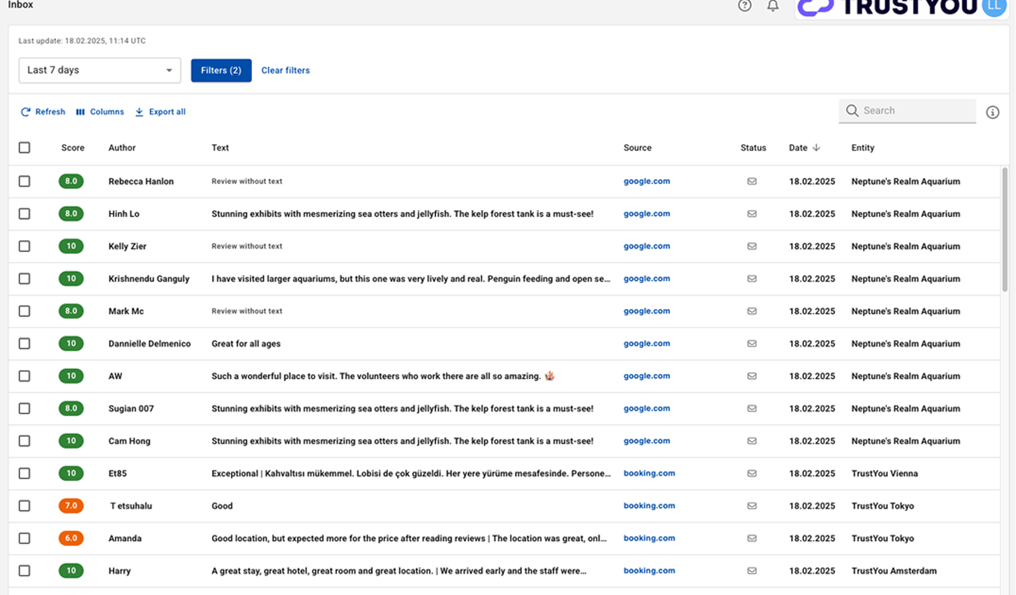Select Kelly Zier's row checkbox
Viewport: 1016px width, 595px height.
[24, 246]
